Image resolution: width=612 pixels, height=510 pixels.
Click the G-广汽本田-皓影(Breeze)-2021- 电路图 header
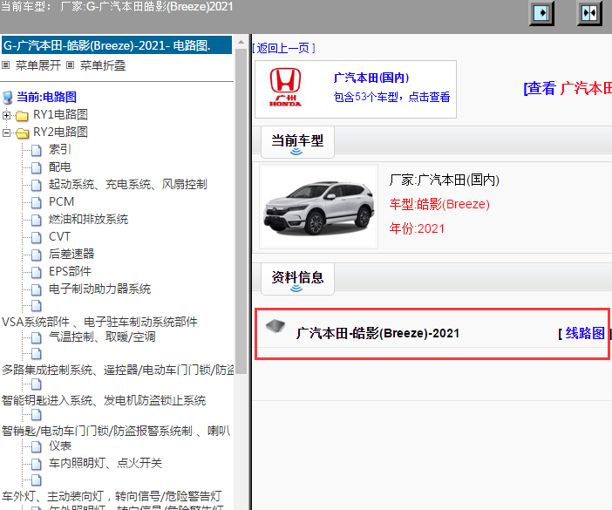tap(116, 45)
